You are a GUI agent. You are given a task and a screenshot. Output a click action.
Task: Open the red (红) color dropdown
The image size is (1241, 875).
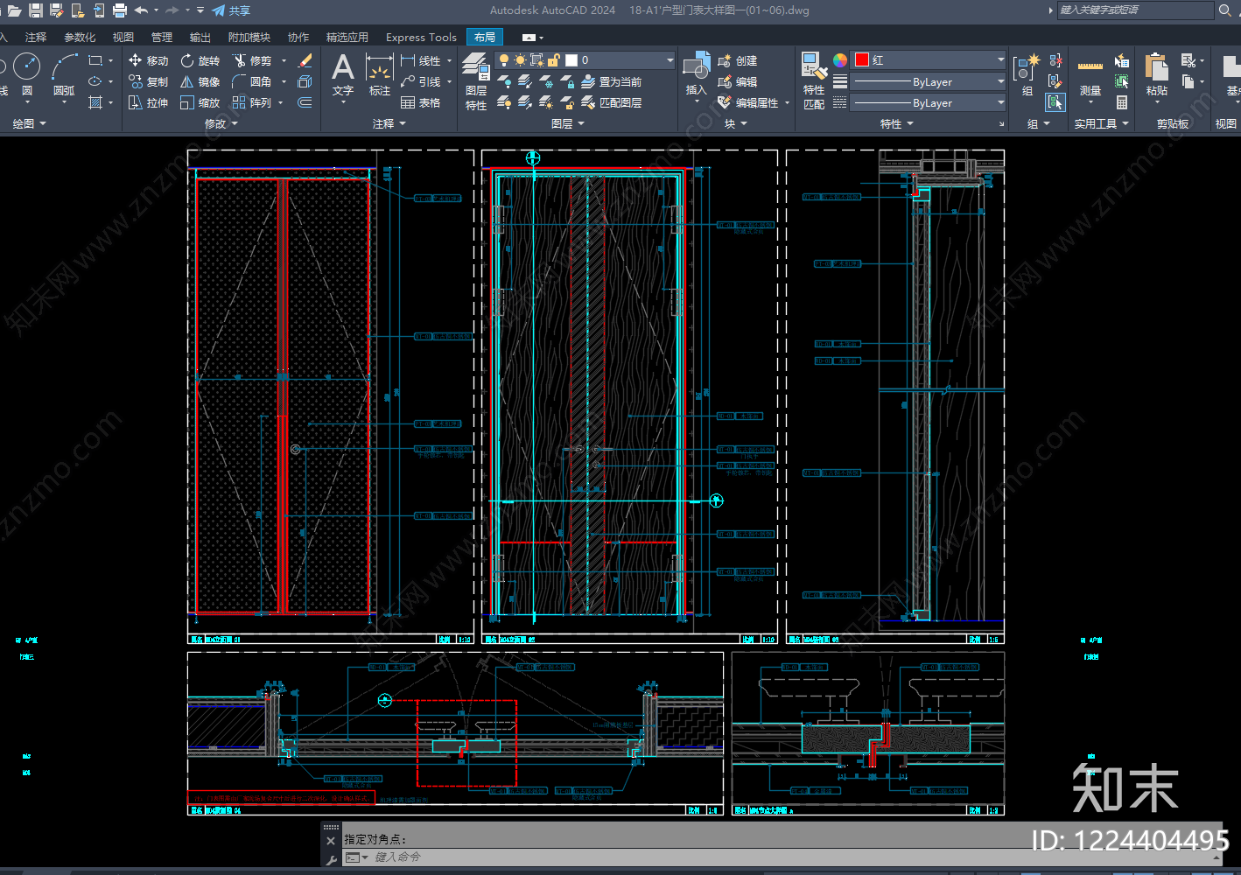929,59
